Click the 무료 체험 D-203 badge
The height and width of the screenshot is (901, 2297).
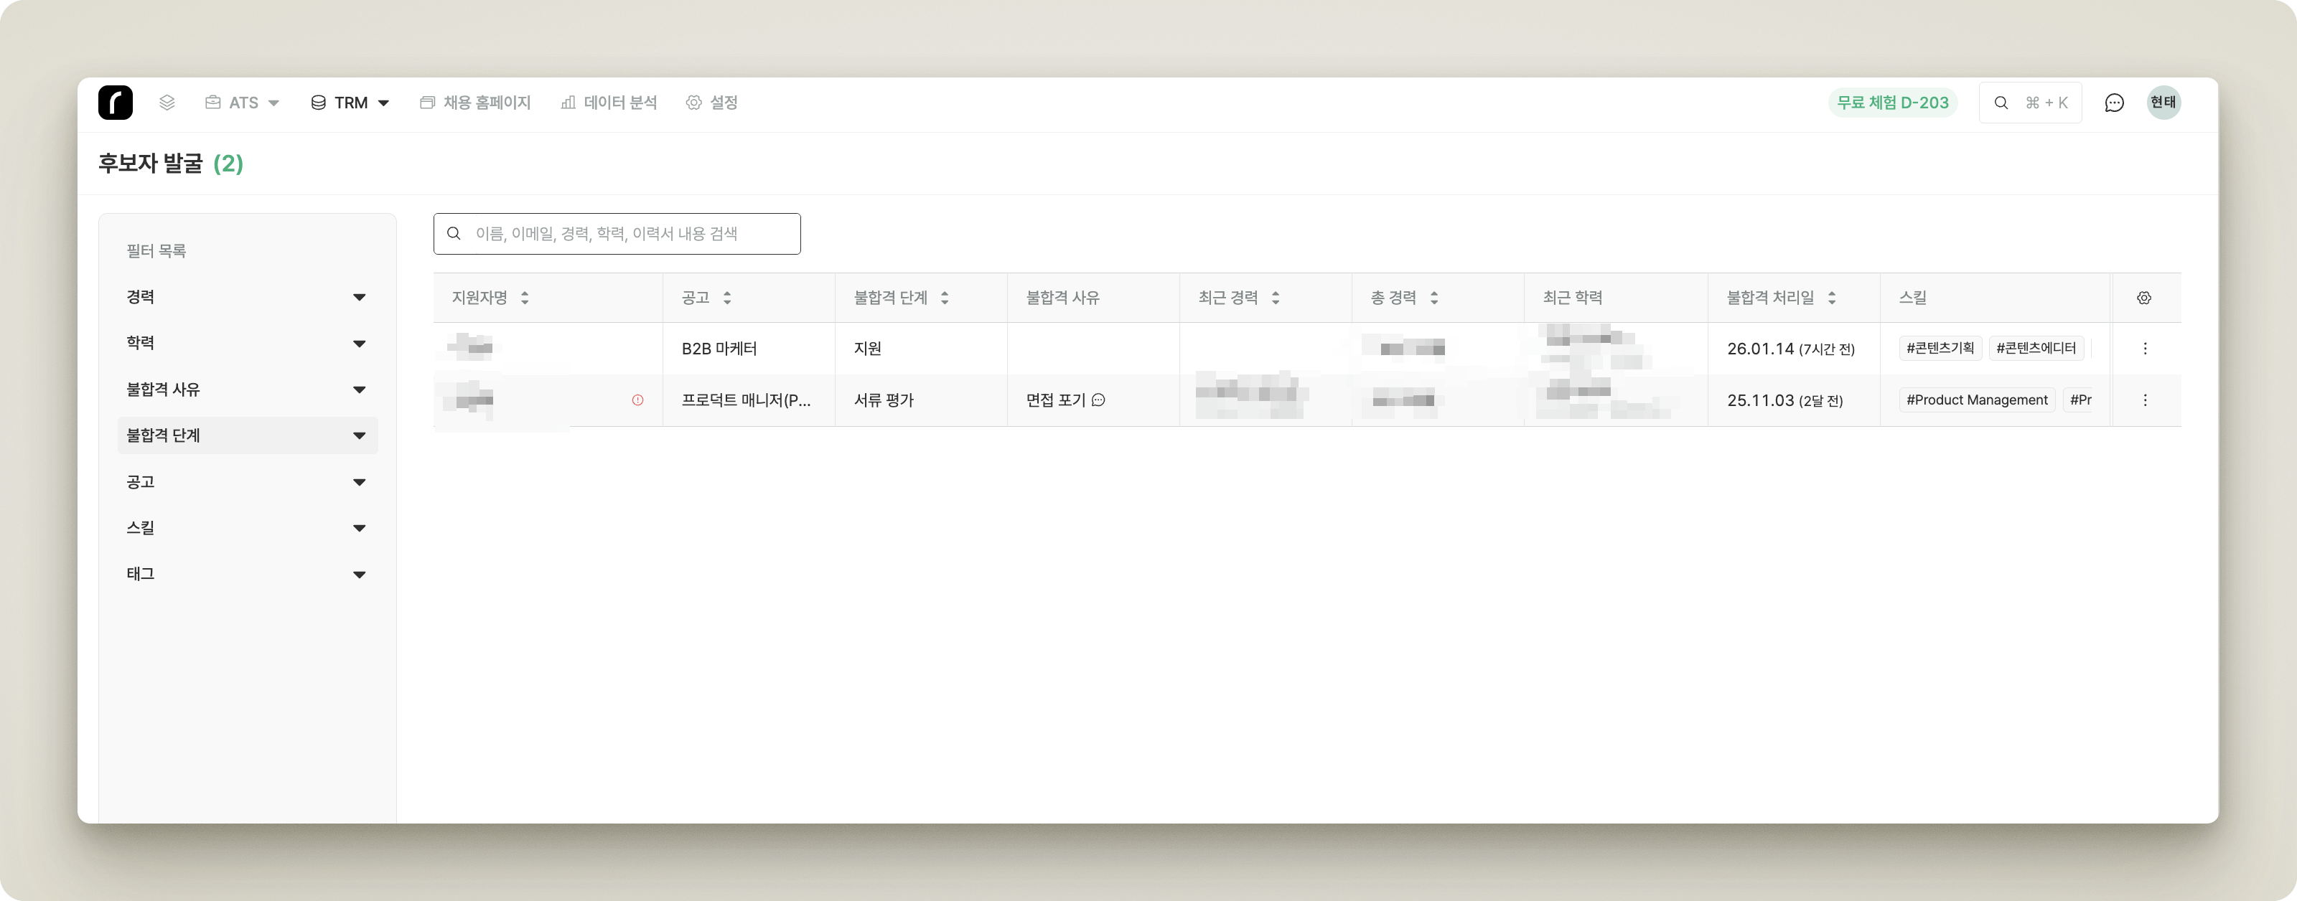(x=1892, y=103)
